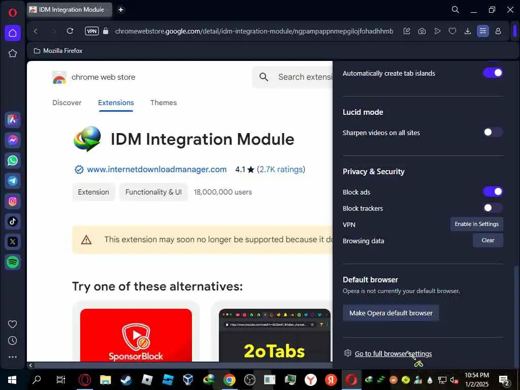Open File Explorer from taskbar
Screen dimensions: 520x390
[106, 380]
